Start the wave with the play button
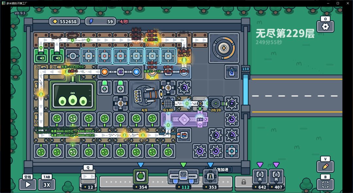The width and height of the screenshot is (353, 193). [x=28, y=185]
